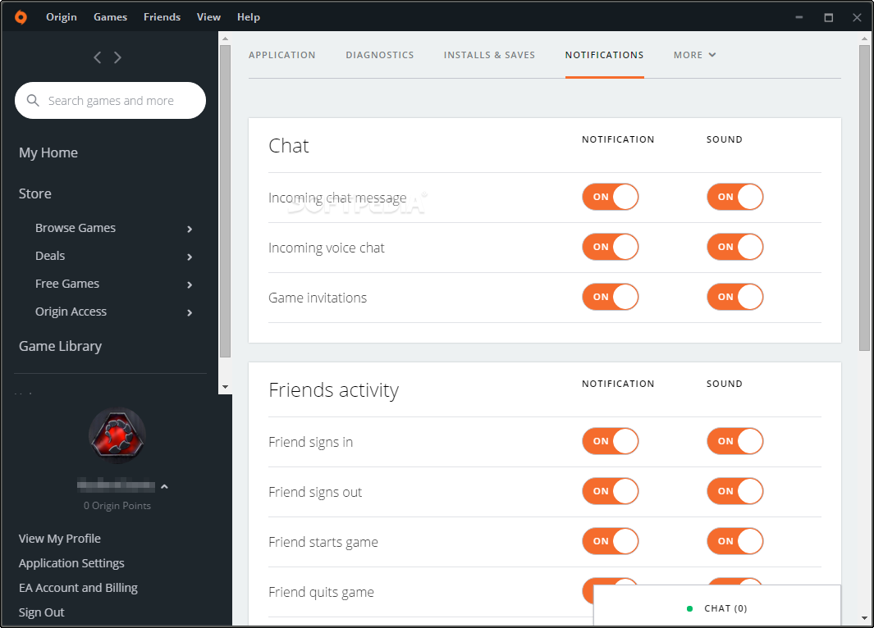Go forward with the right navigation arrow
This screenshot has height=628, width=874.
pos(117,57)
